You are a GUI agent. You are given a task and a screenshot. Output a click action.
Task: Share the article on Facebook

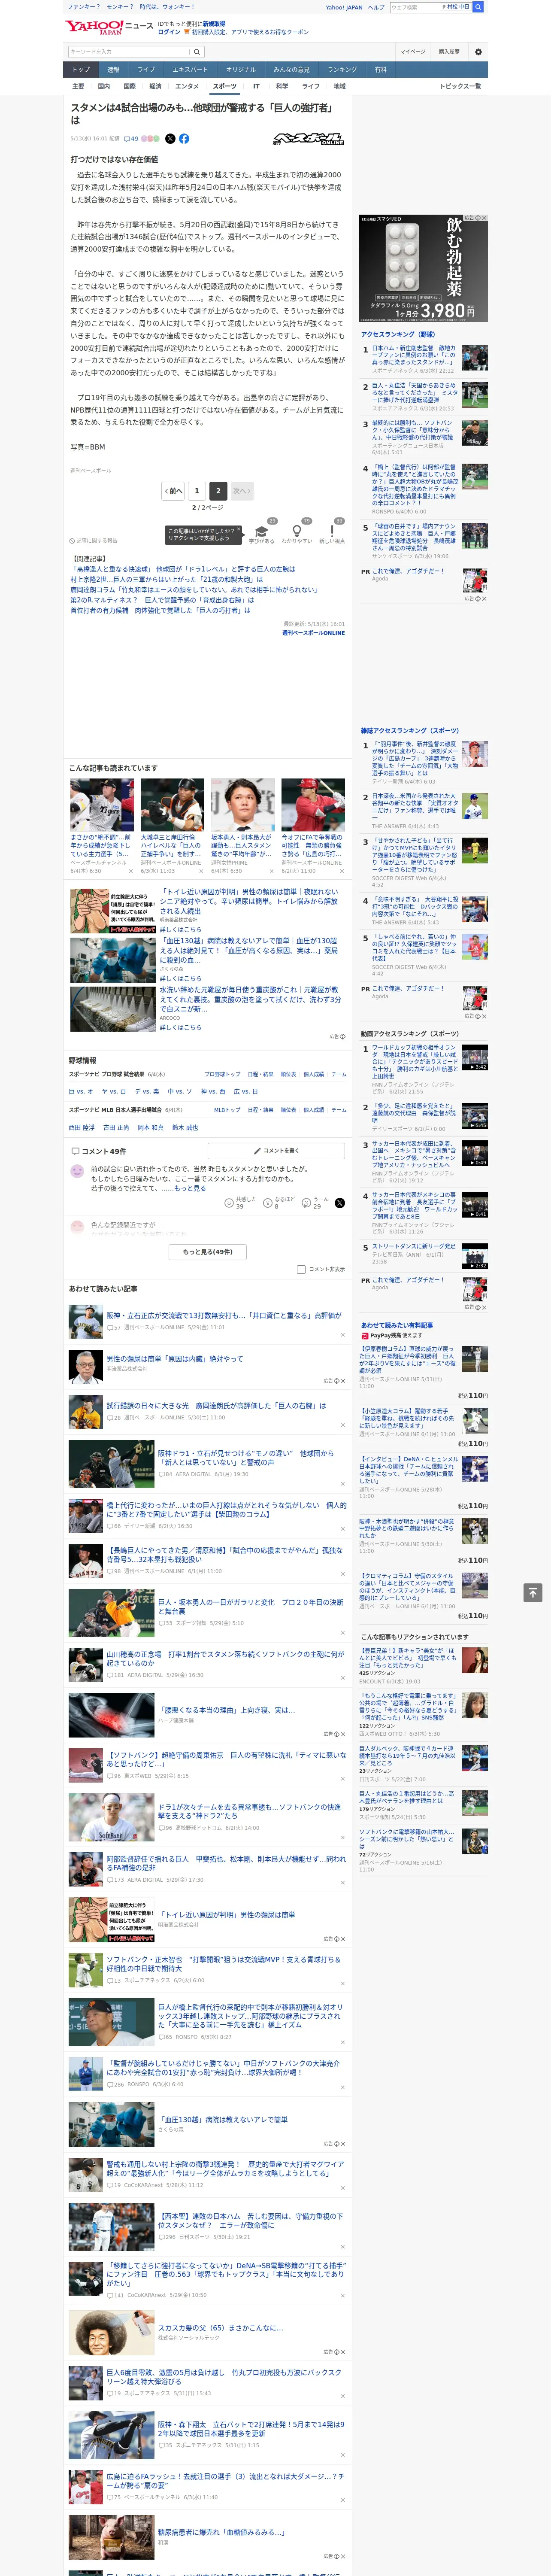point(184,139)
